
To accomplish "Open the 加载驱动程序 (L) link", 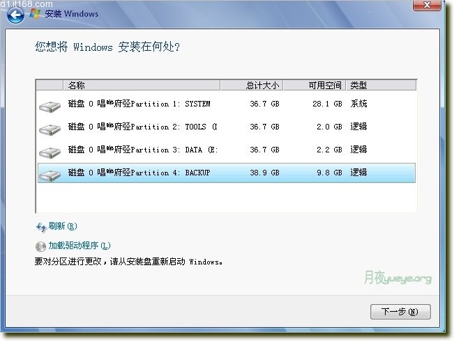I will (x=80, y=246).
